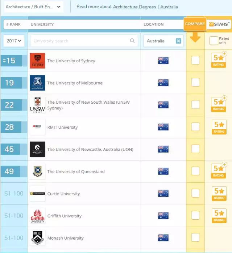Click Australian flag in RMIT row
The height and width of the screenshot is (253, 232).
point(163,127)
